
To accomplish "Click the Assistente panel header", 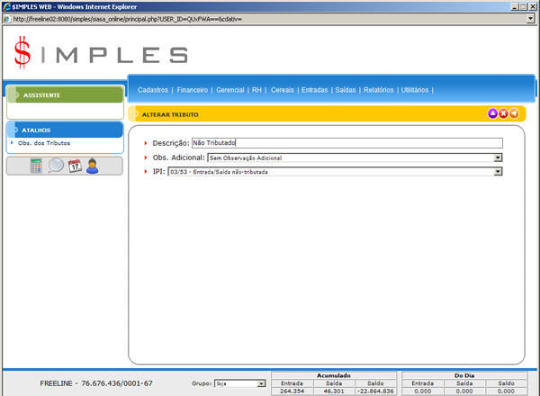I will (65, 94).
